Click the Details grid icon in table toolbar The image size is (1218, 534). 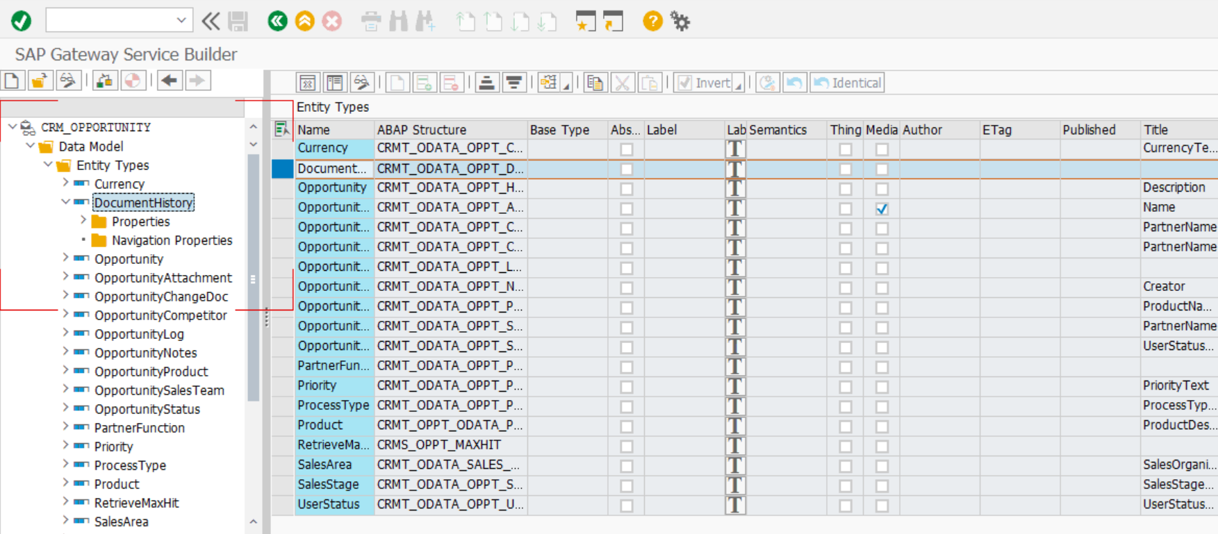click(307, 83)
